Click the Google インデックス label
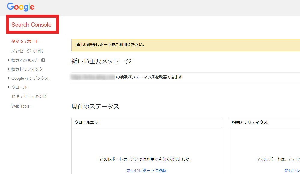The width and height of the screenshot is (300, 174). pos(30,78)
